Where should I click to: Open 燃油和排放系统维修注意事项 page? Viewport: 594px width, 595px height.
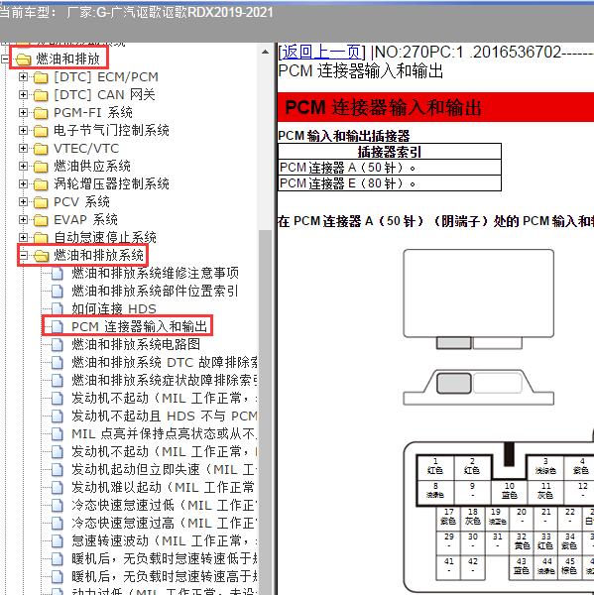coord(155,273)
